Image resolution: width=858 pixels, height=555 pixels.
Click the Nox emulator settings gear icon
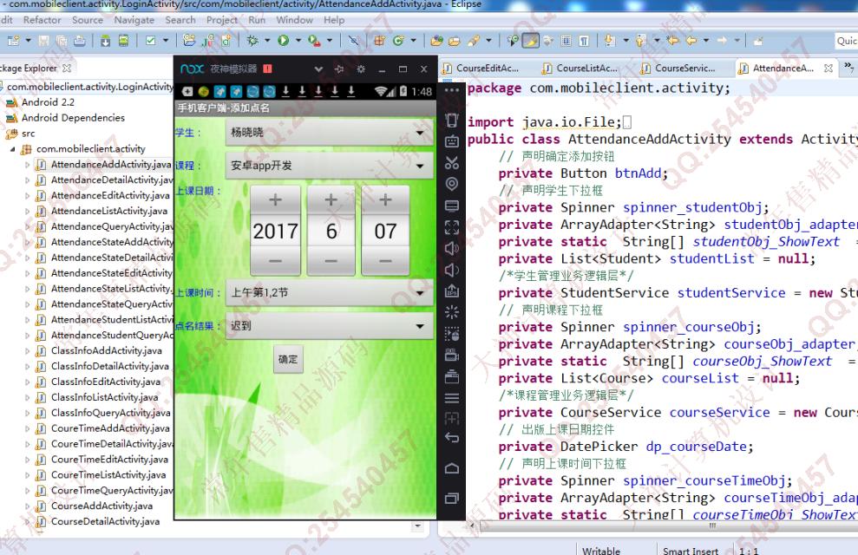pyautogui.click(x=361, y=69)
